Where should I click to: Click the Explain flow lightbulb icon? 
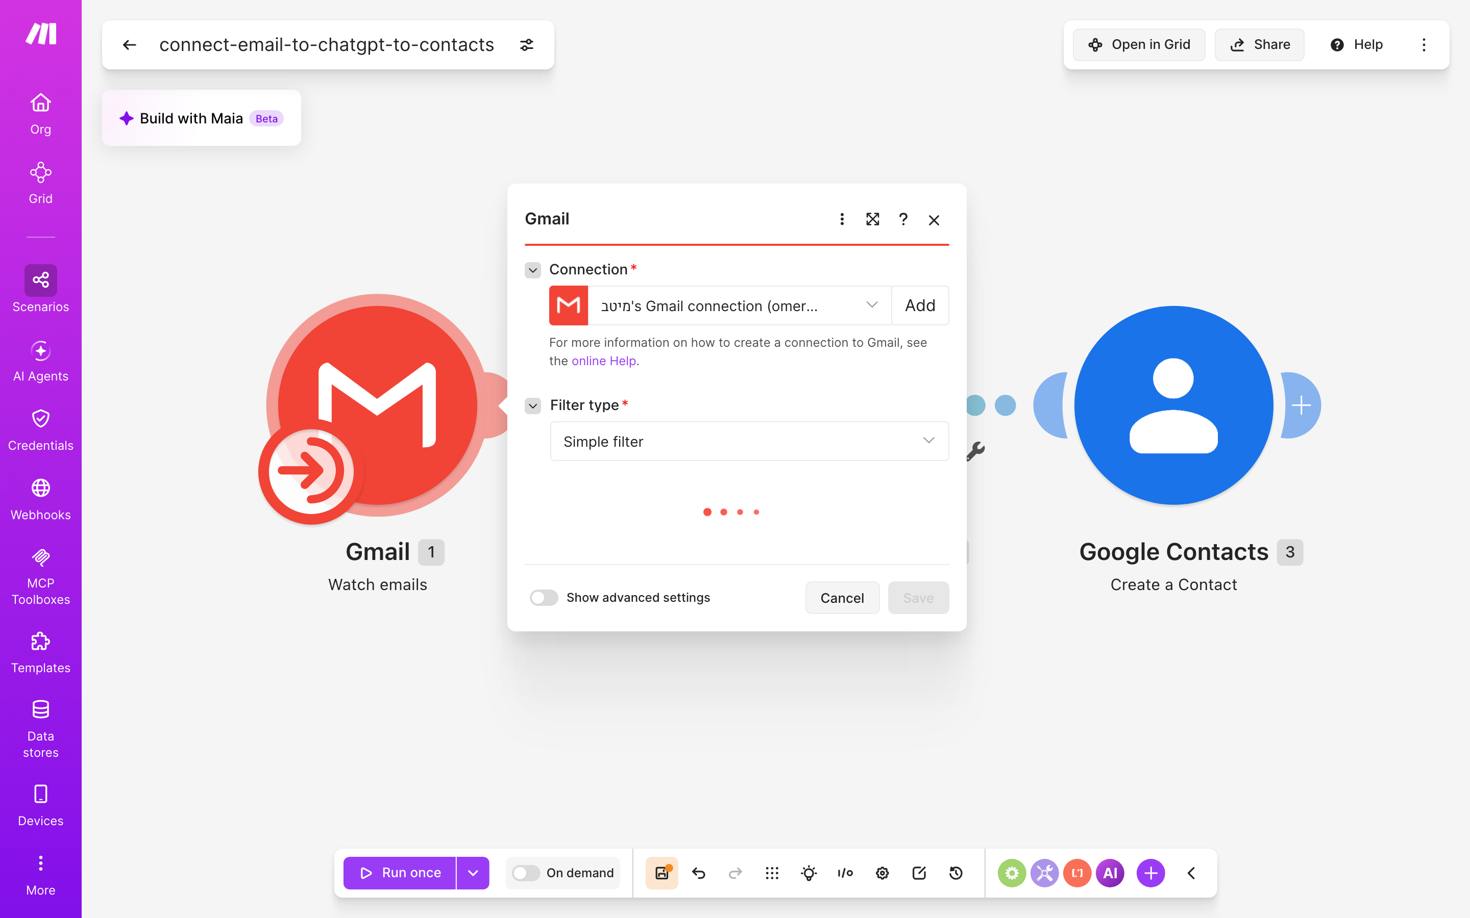pyautogui.click(x=809, y=873)
